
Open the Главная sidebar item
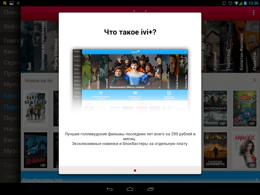tap(11, 41)
